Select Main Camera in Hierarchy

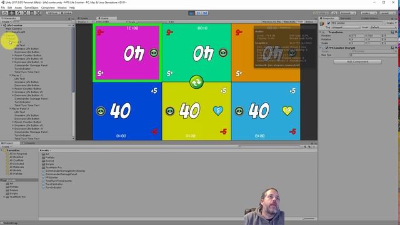tap(14, 29)
